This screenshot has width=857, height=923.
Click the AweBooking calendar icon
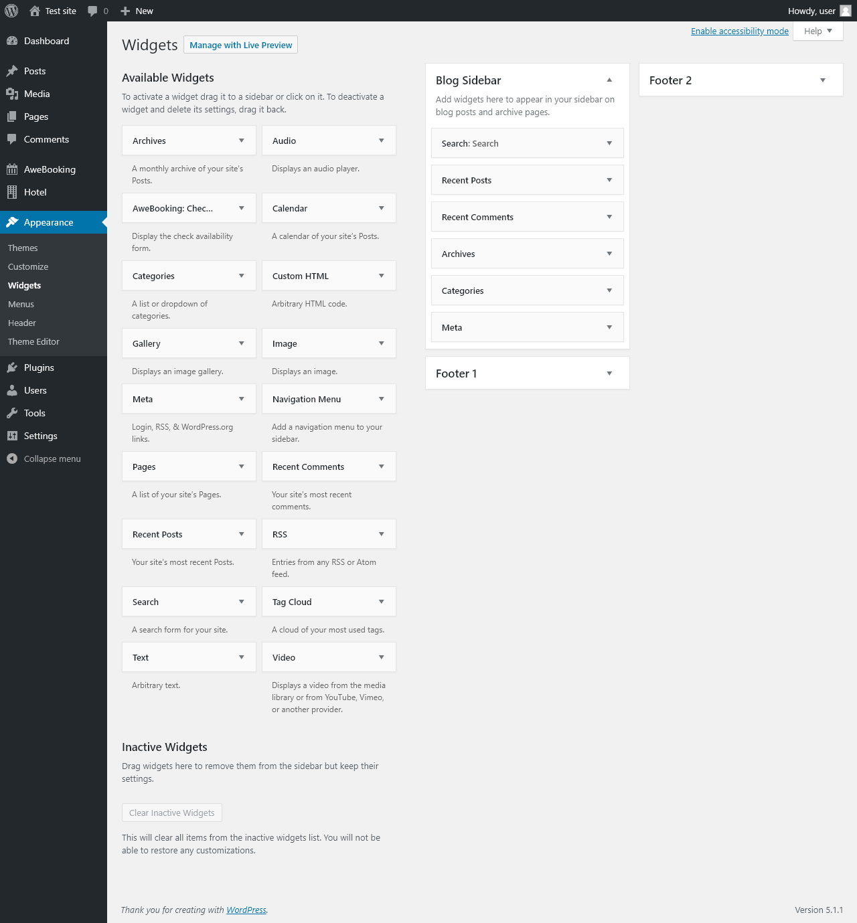point(12,169)
